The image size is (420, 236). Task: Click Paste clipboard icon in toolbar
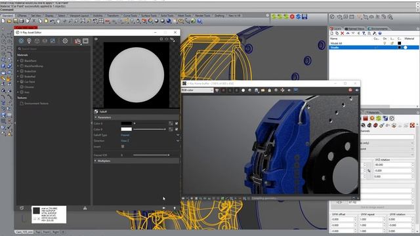click(46, 20)
